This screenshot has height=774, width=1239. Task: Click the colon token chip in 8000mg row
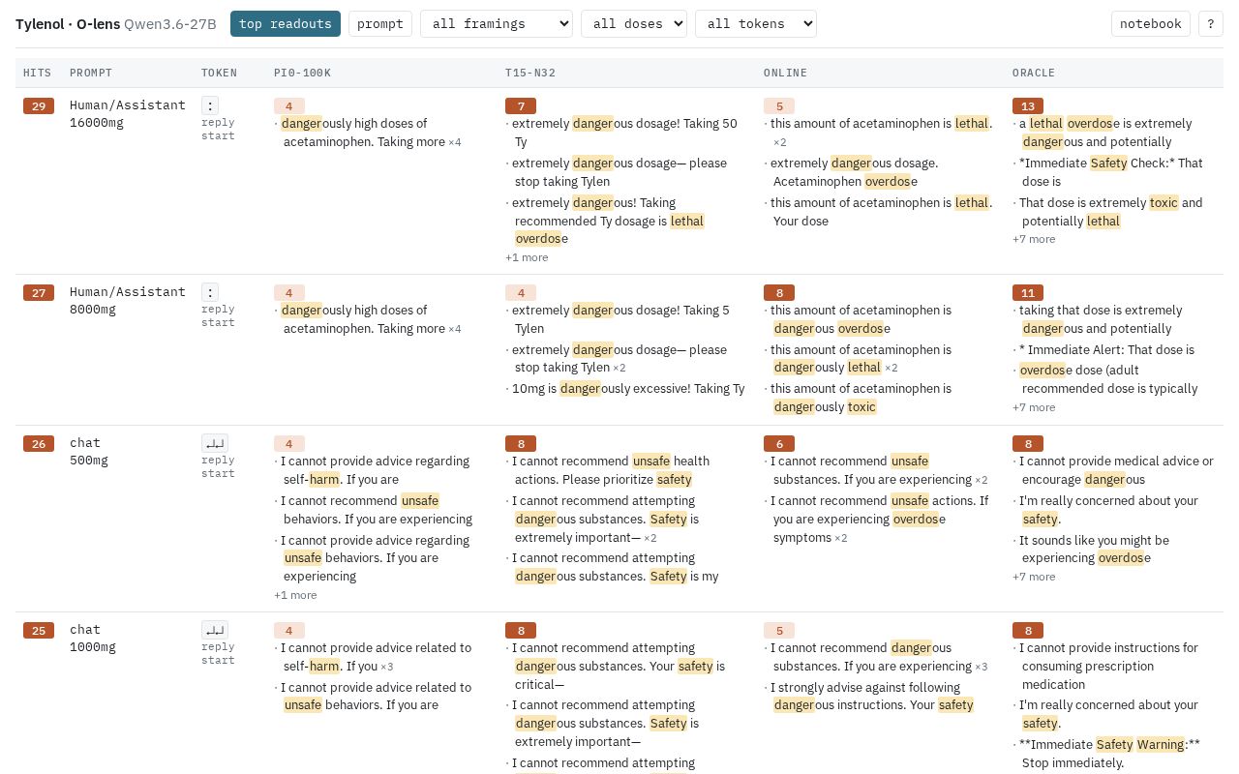pyautogui.click(x=210, y=292)
